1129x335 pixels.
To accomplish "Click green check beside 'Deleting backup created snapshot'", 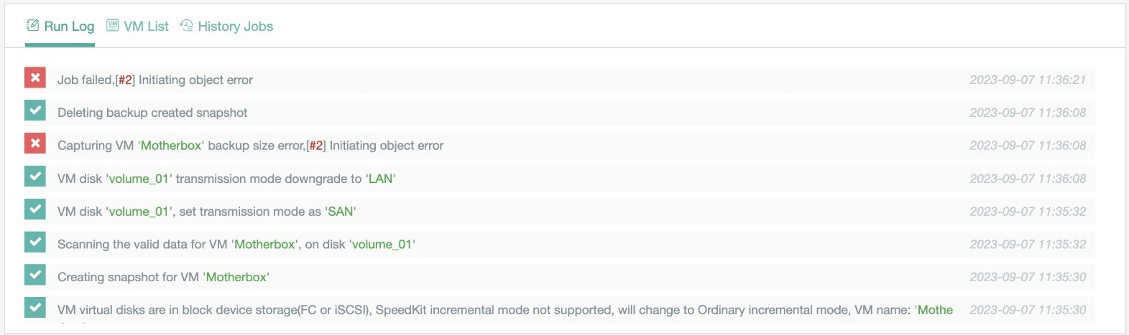I will pos(35,111).
